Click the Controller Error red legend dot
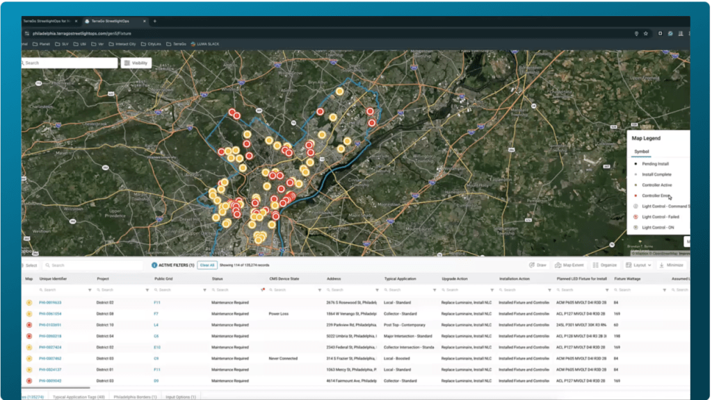The height and width of the screenshot is (400, 712). point(635,196)
